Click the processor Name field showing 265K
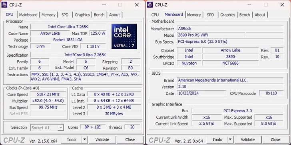Screen dimensions: 291x145 (x=68, y=27)
